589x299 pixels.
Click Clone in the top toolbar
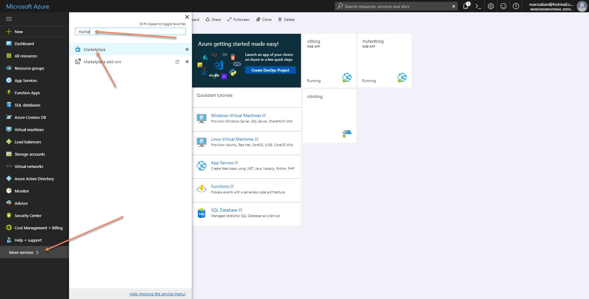click(264, 19)
